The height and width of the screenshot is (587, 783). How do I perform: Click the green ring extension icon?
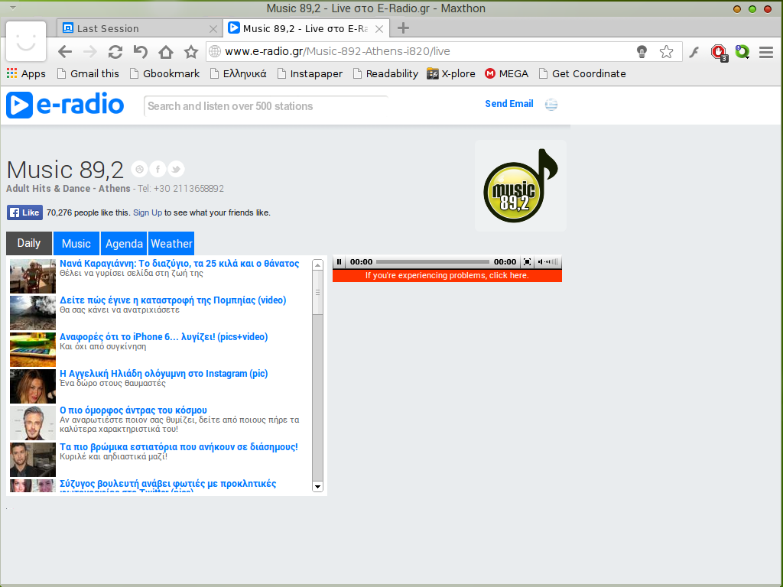(742, 51)
